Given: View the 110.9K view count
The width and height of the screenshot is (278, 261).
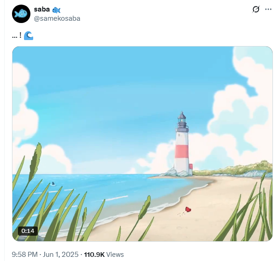Looking at the screenshot, I should [95, 255].
